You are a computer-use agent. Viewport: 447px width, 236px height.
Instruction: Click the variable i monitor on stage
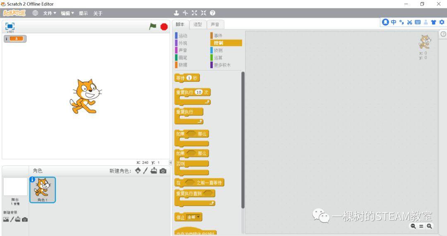pos(15,39)
